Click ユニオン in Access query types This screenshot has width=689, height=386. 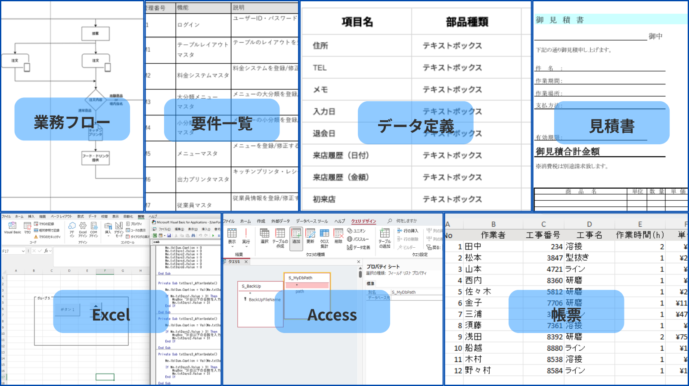[356, 231]
